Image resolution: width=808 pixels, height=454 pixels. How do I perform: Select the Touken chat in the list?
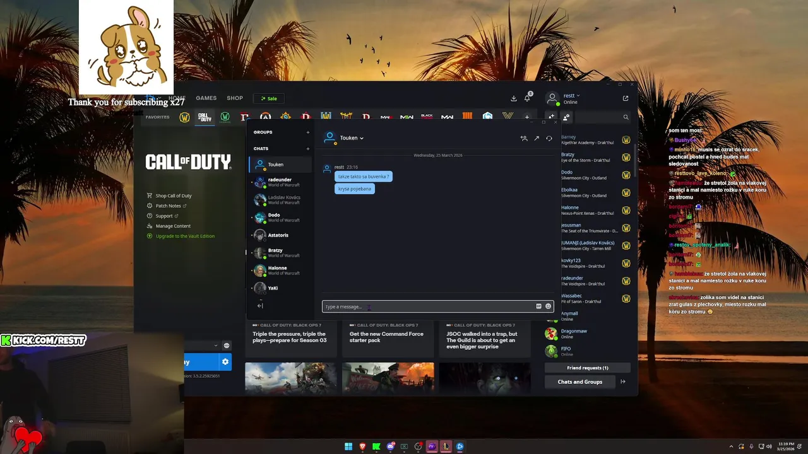(281, 165)
